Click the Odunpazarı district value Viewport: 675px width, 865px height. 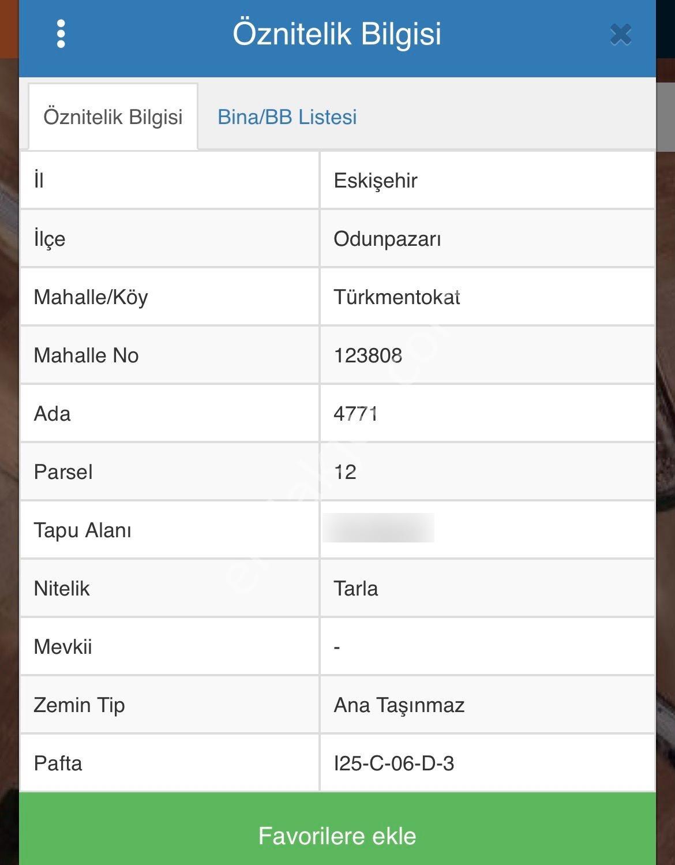click(387, 239)
